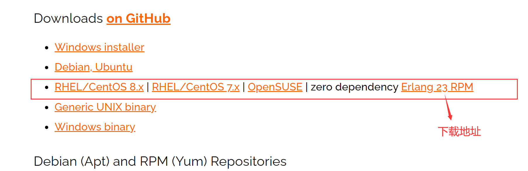Open the Debian, Ubuntu download link
Image resolution: width=528 pixels, height=171 pixels.
94,67
